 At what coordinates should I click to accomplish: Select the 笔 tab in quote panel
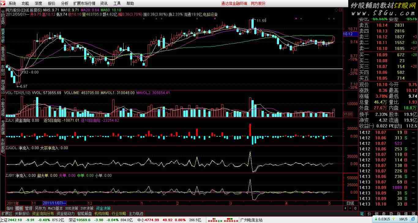click(362, 214)
